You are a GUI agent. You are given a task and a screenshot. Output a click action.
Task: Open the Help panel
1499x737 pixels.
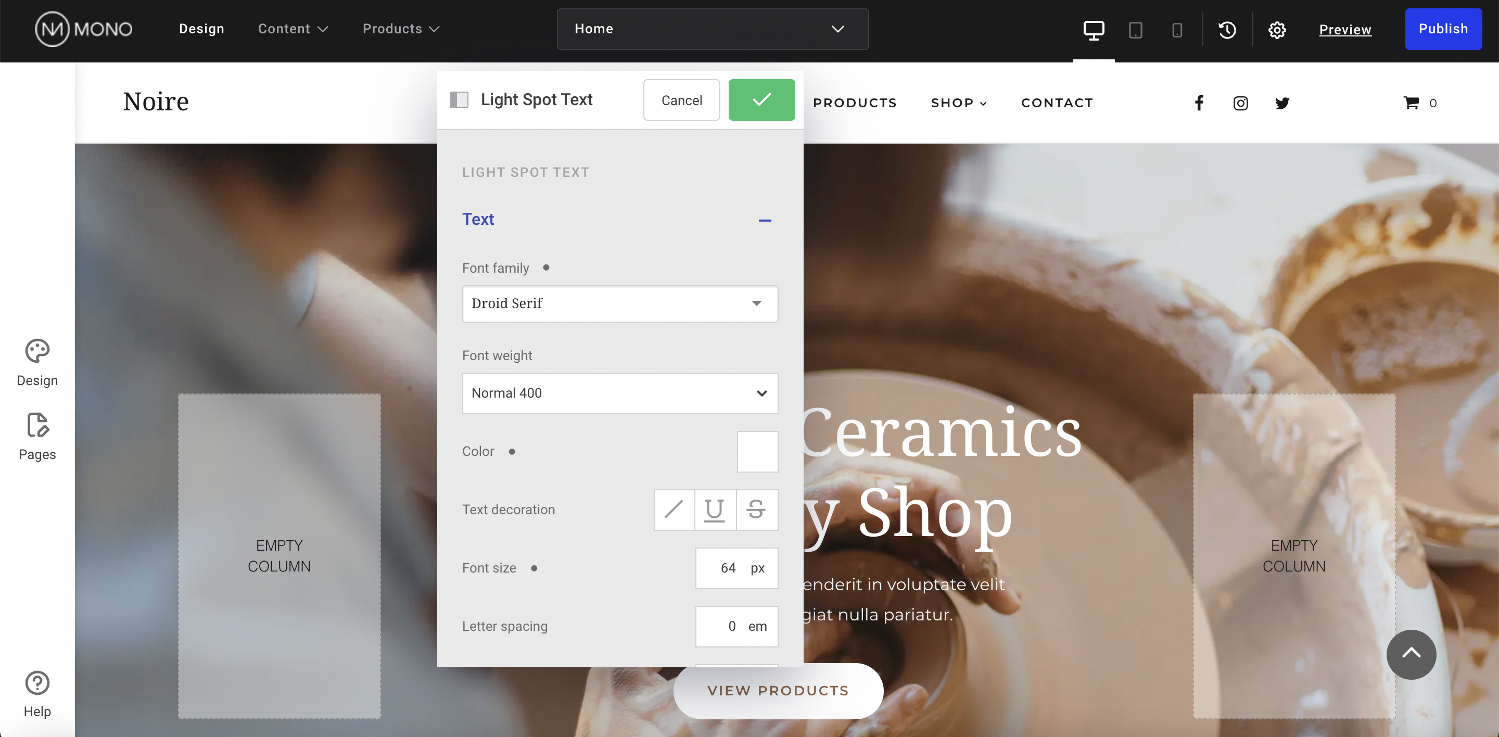tap(37, 694)
